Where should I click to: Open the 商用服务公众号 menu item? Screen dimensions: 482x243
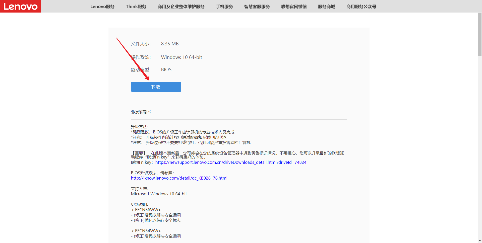[361, 7]
